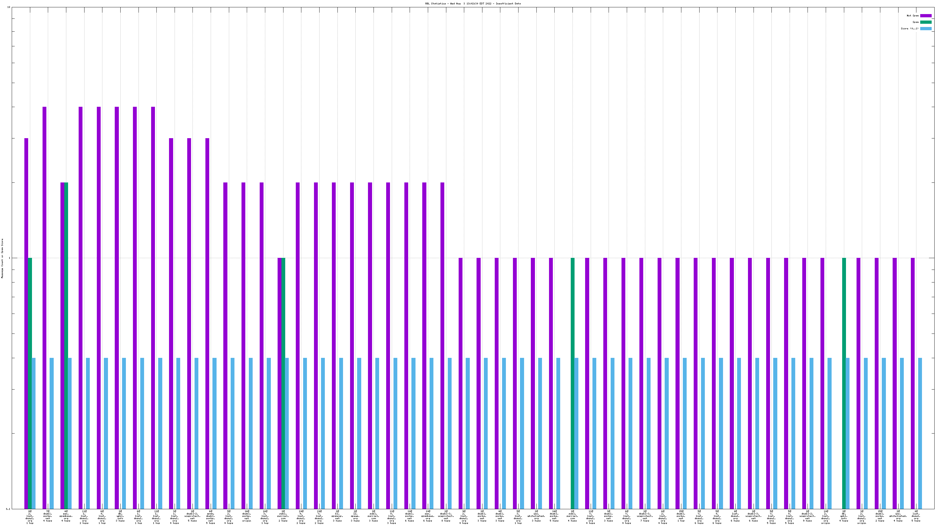Click the blue Score (0..1) legend swatch
This screenshot has width=939, height=528.
coord(926,28)
